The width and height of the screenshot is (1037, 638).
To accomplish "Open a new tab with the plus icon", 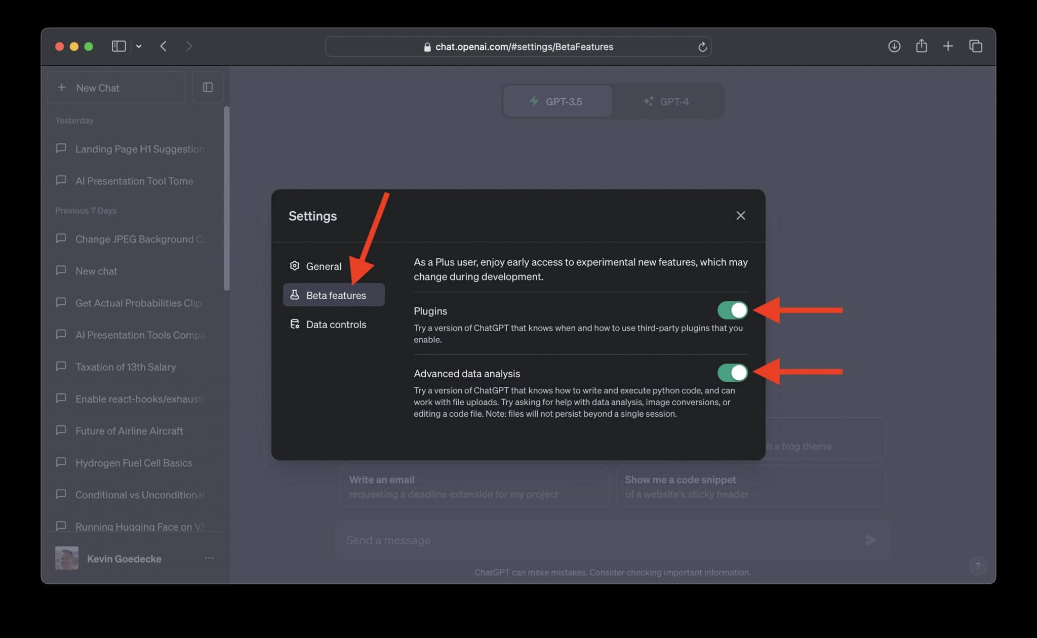I will [x=948, y=46].
